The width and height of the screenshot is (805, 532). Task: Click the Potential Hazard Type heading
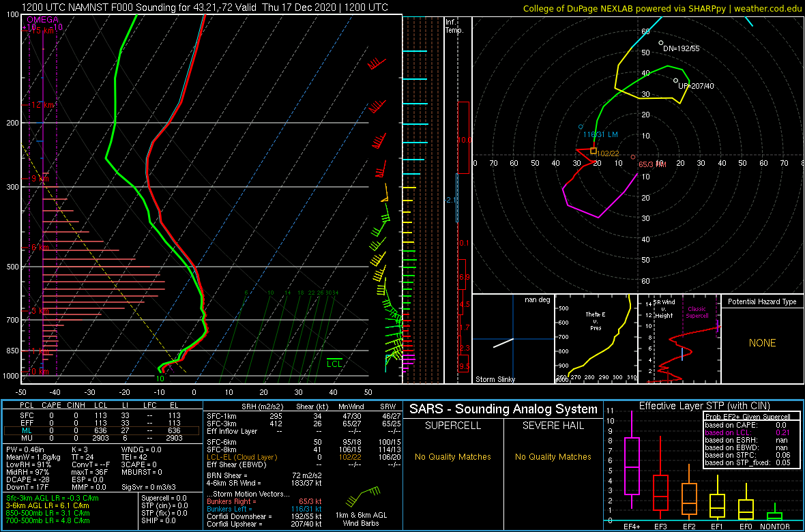click(762, 301)
